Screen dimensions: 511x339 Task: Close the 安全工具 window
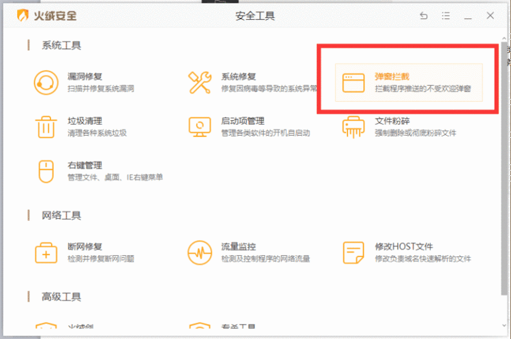click(490, 15)
